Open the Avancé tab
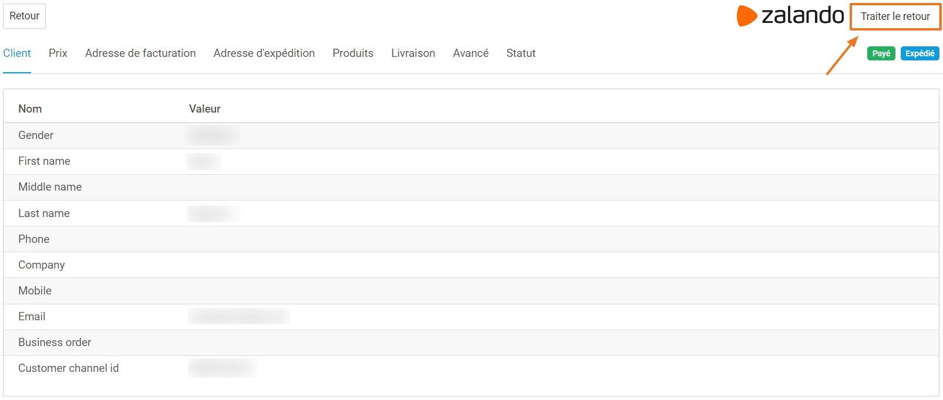The height and width of the screenshot is (400, 943). [471, 53]
